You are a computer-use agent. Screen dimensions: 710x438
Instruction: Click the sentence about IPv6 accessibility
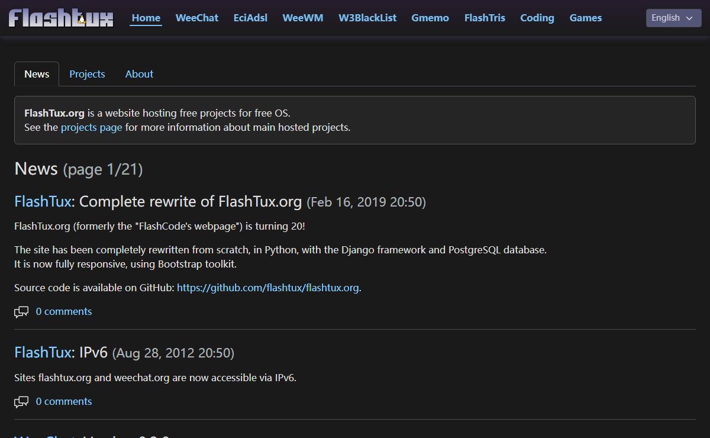click(x=155, y=378)
